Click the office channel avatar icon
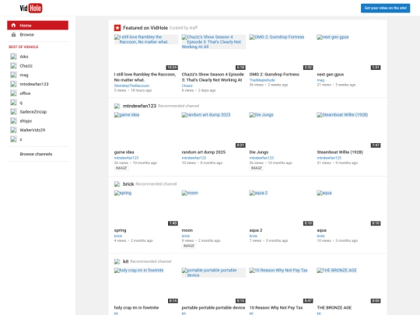Viewport: 420px width, 315px height. [x=13, y=93]
